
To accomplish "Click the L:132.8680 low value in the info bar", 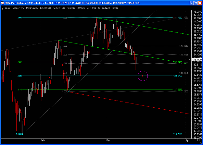I will click(46, 8).
